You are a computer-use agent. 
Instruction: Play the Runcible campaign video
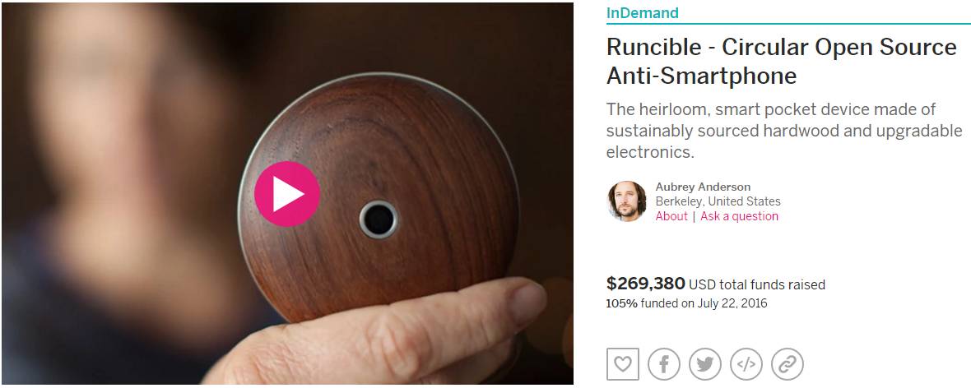(286, 194)
